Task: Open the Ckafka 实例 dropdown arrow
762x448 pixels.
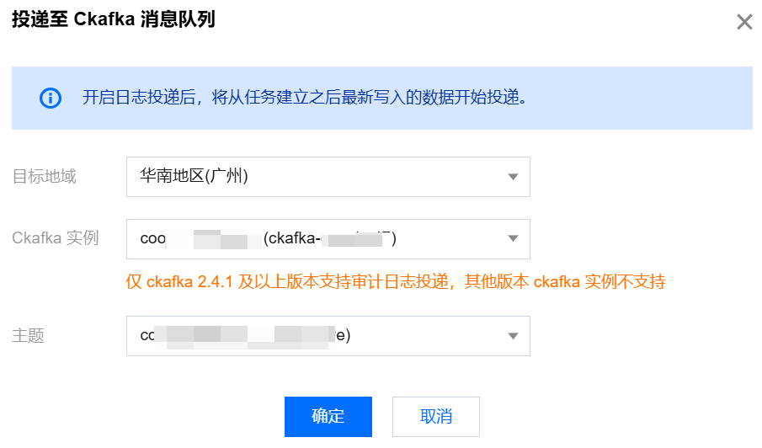Action: coord(513,239)
